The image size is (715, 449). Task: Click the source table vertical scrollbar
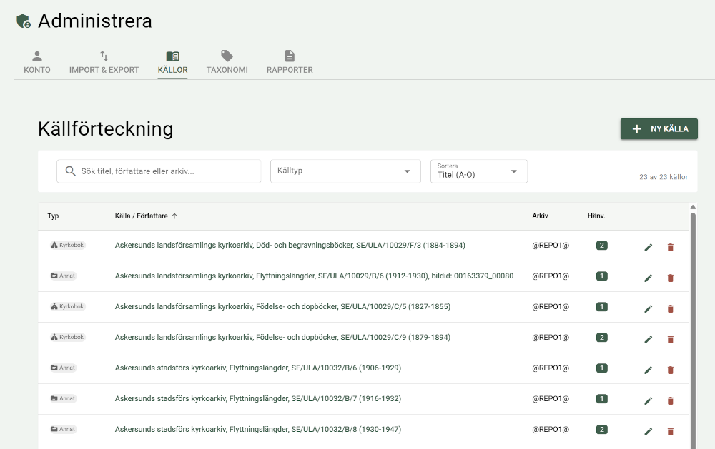click(x=693, y=331)
